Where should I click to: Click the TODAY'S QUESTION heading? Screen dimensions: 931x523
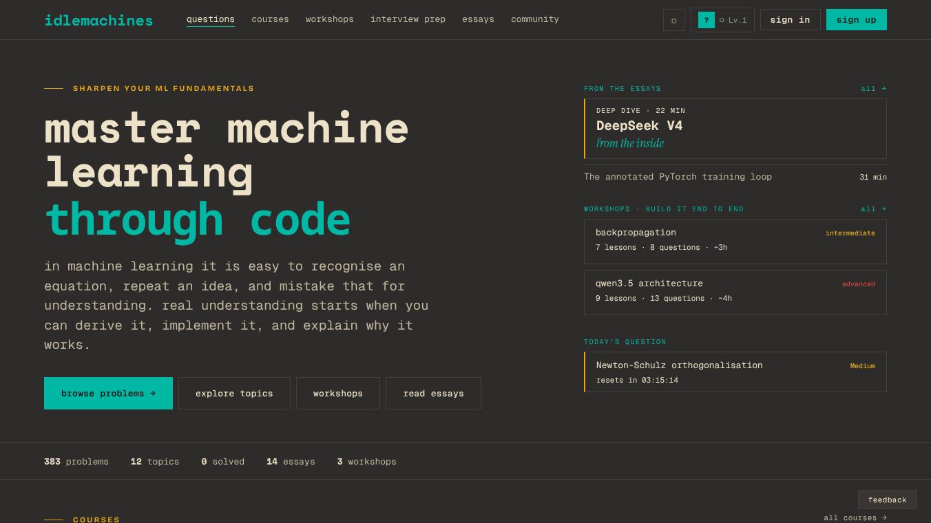tap(625, 342)
